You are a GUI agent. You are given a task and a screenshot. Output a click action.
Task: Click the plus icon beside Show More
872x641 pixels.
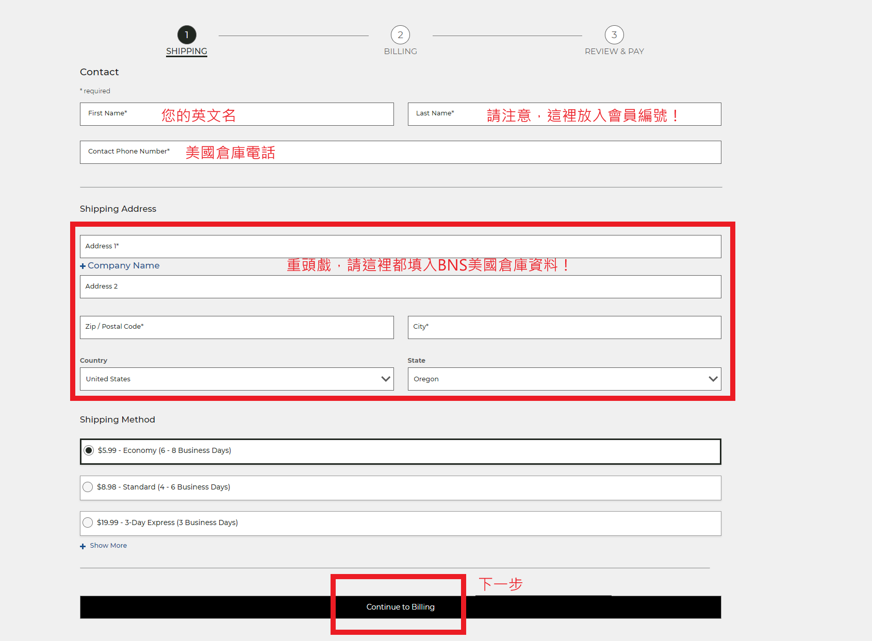(x=83, y=546)
